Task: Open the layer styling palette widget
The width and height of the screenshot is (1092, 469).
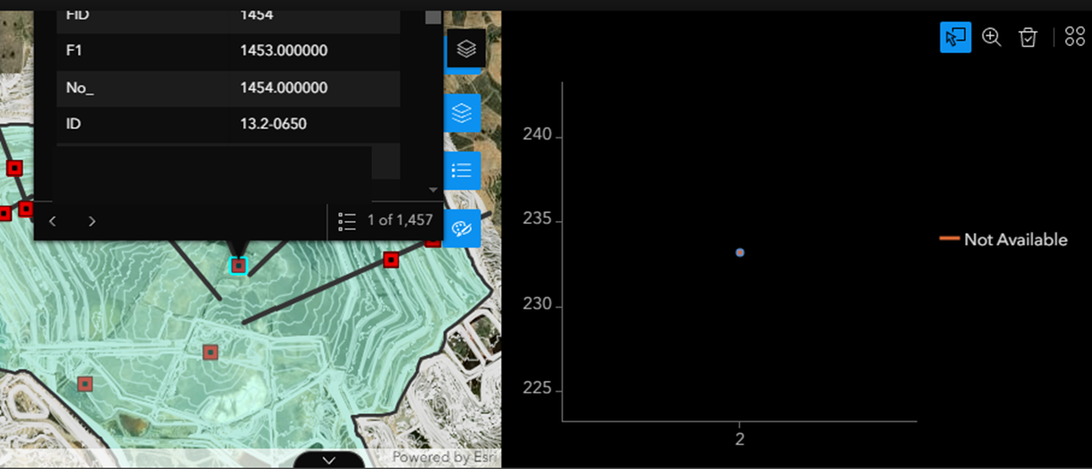Action: (x=462, y=228)
